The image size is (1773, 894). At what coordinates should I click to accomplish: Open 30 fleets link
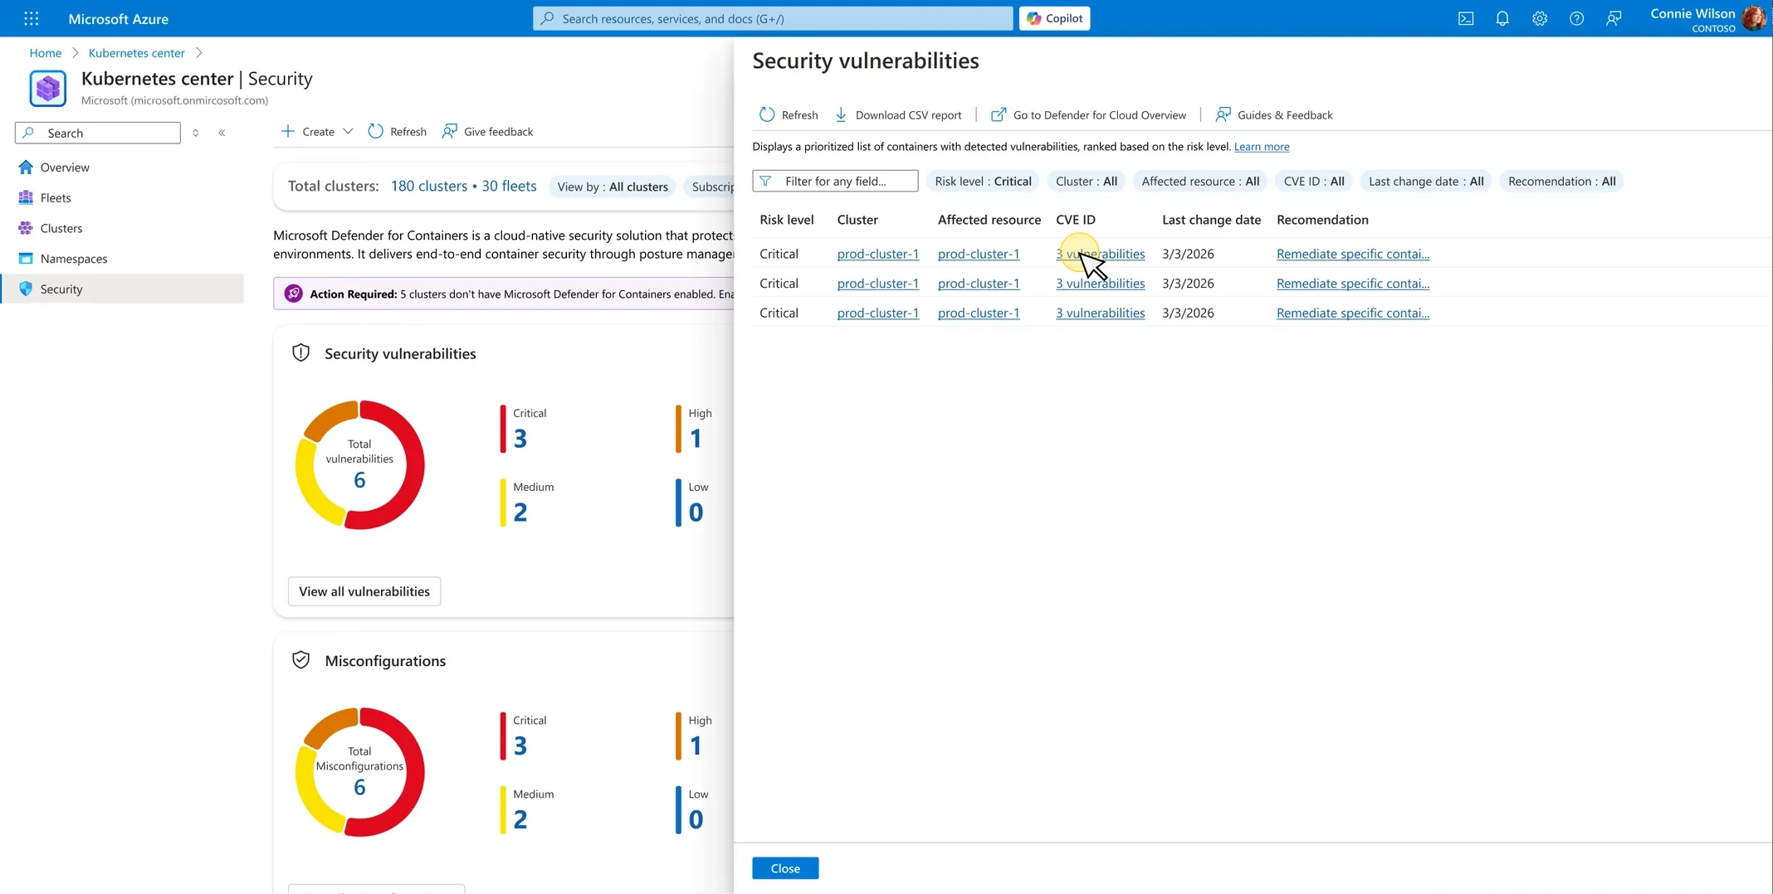click(509, 186)
